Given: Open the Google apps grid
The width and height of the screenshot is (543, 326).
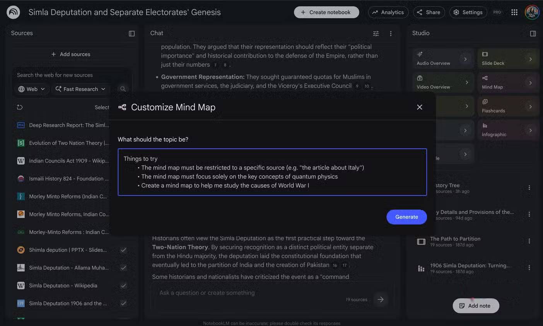Looking at the screenshot, I should (514, 12).
